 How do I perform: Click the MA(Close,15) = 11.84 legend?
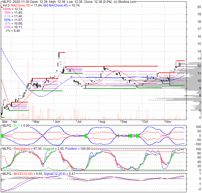click(26, 5)
